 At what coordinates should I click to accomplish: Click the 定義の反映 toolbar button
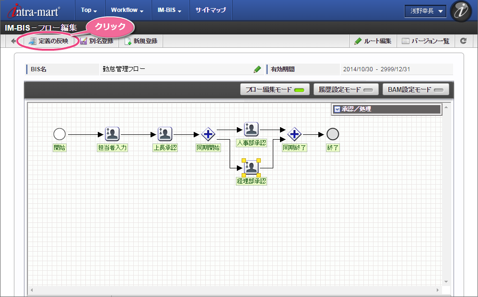(48, 41)
